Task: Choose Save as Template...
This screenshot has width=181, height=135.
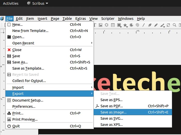Action: tap(50, 68)
